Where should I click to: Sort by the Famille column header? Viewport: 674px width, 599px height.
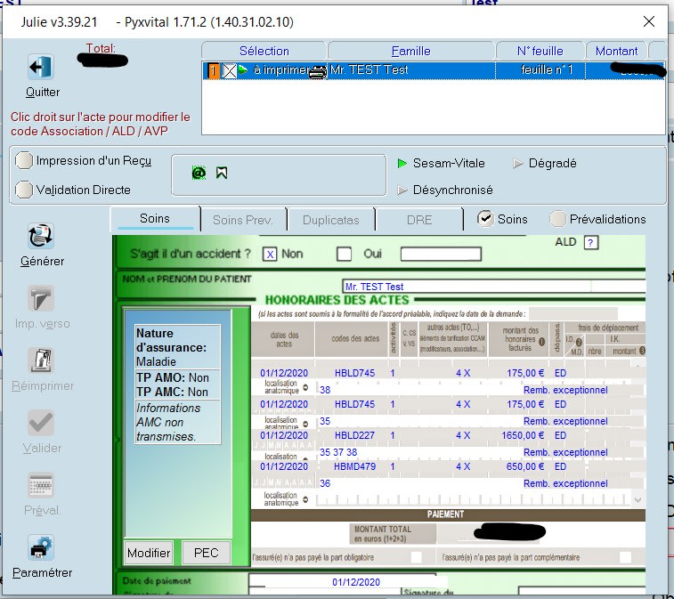410,51
